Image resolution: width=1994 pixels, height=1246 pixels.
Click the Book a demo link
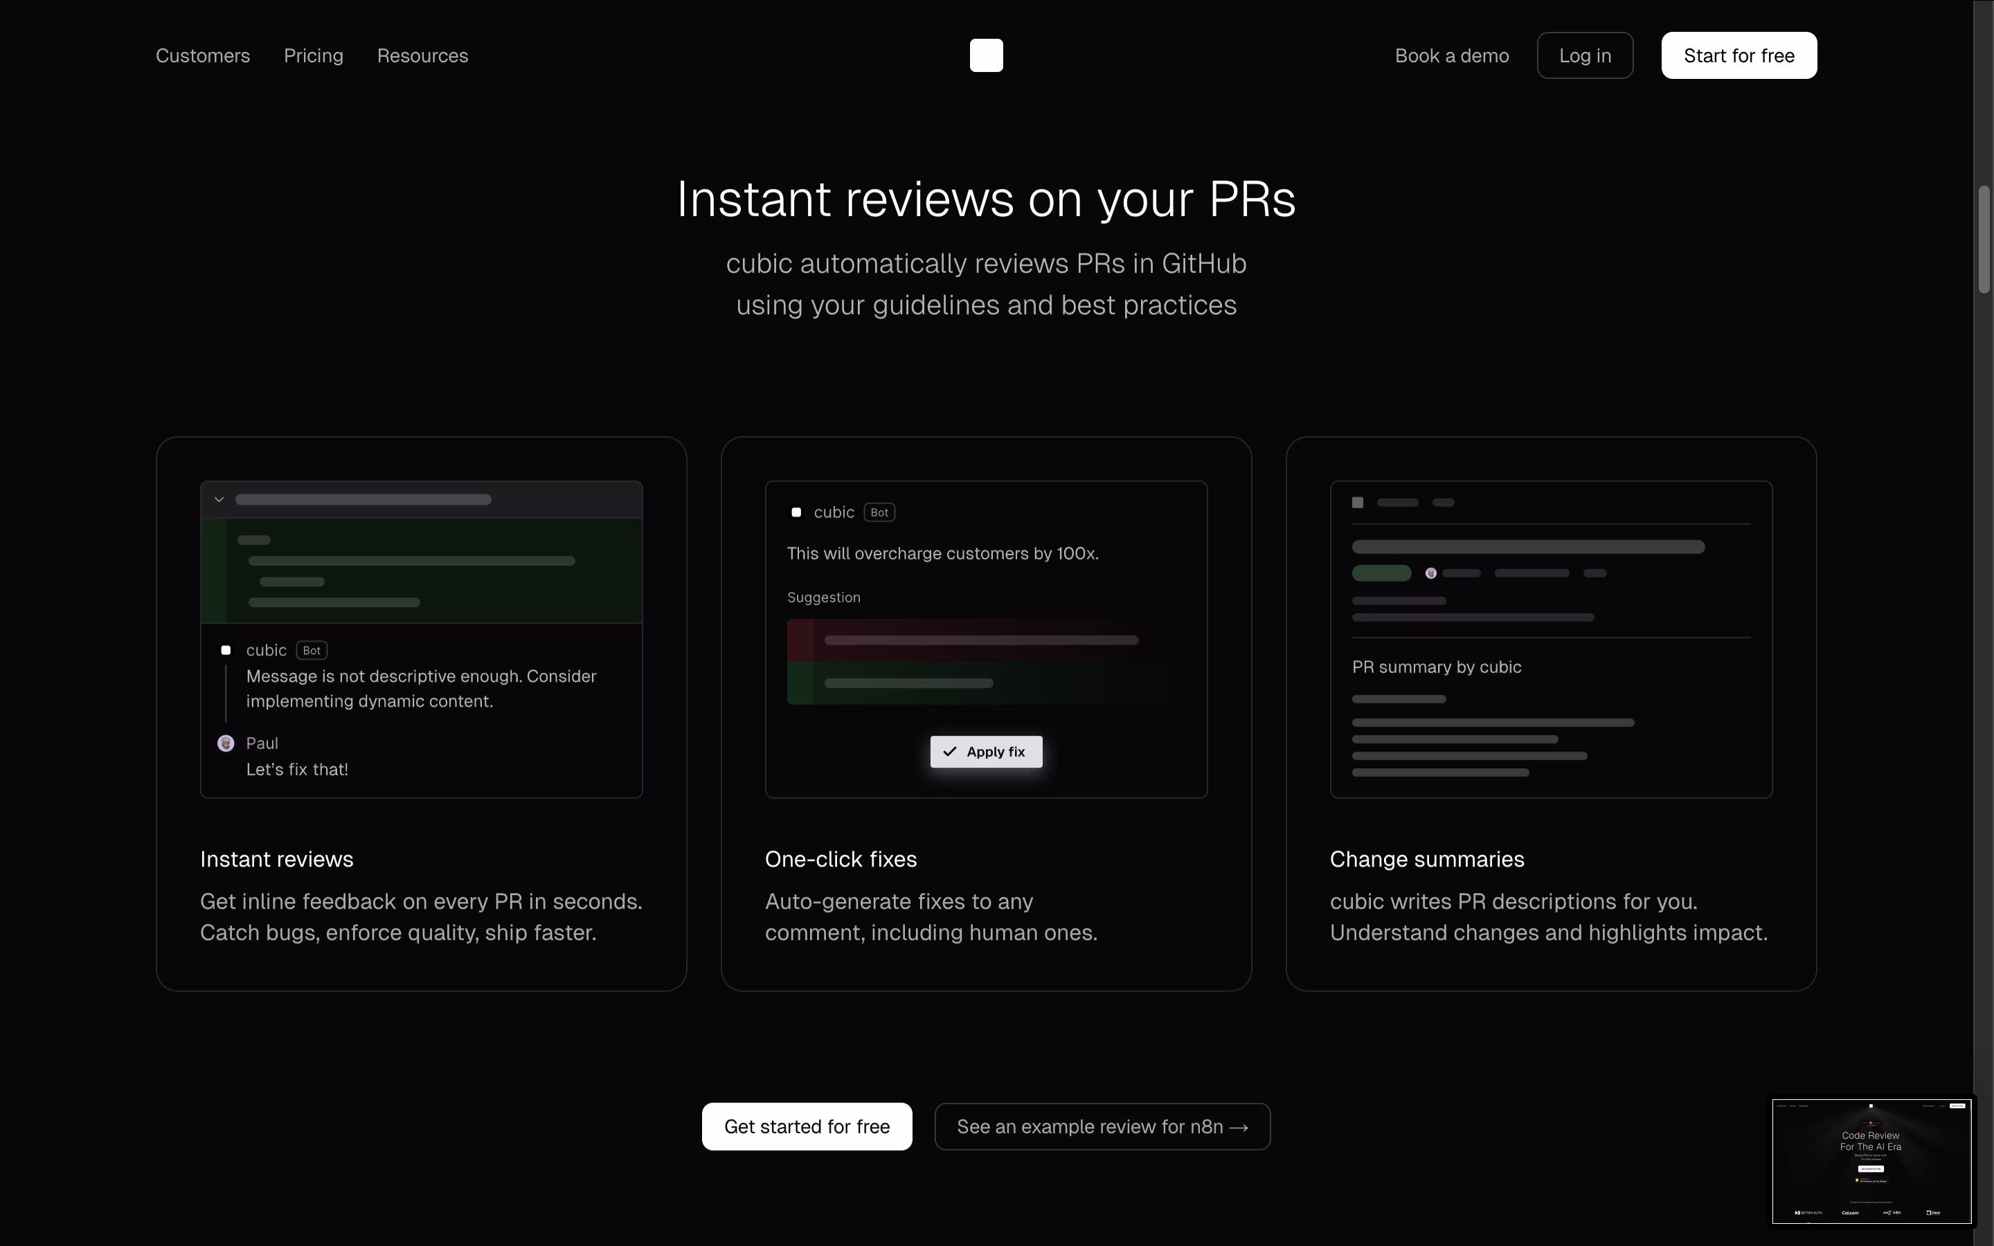click(x=1452, y=55)
